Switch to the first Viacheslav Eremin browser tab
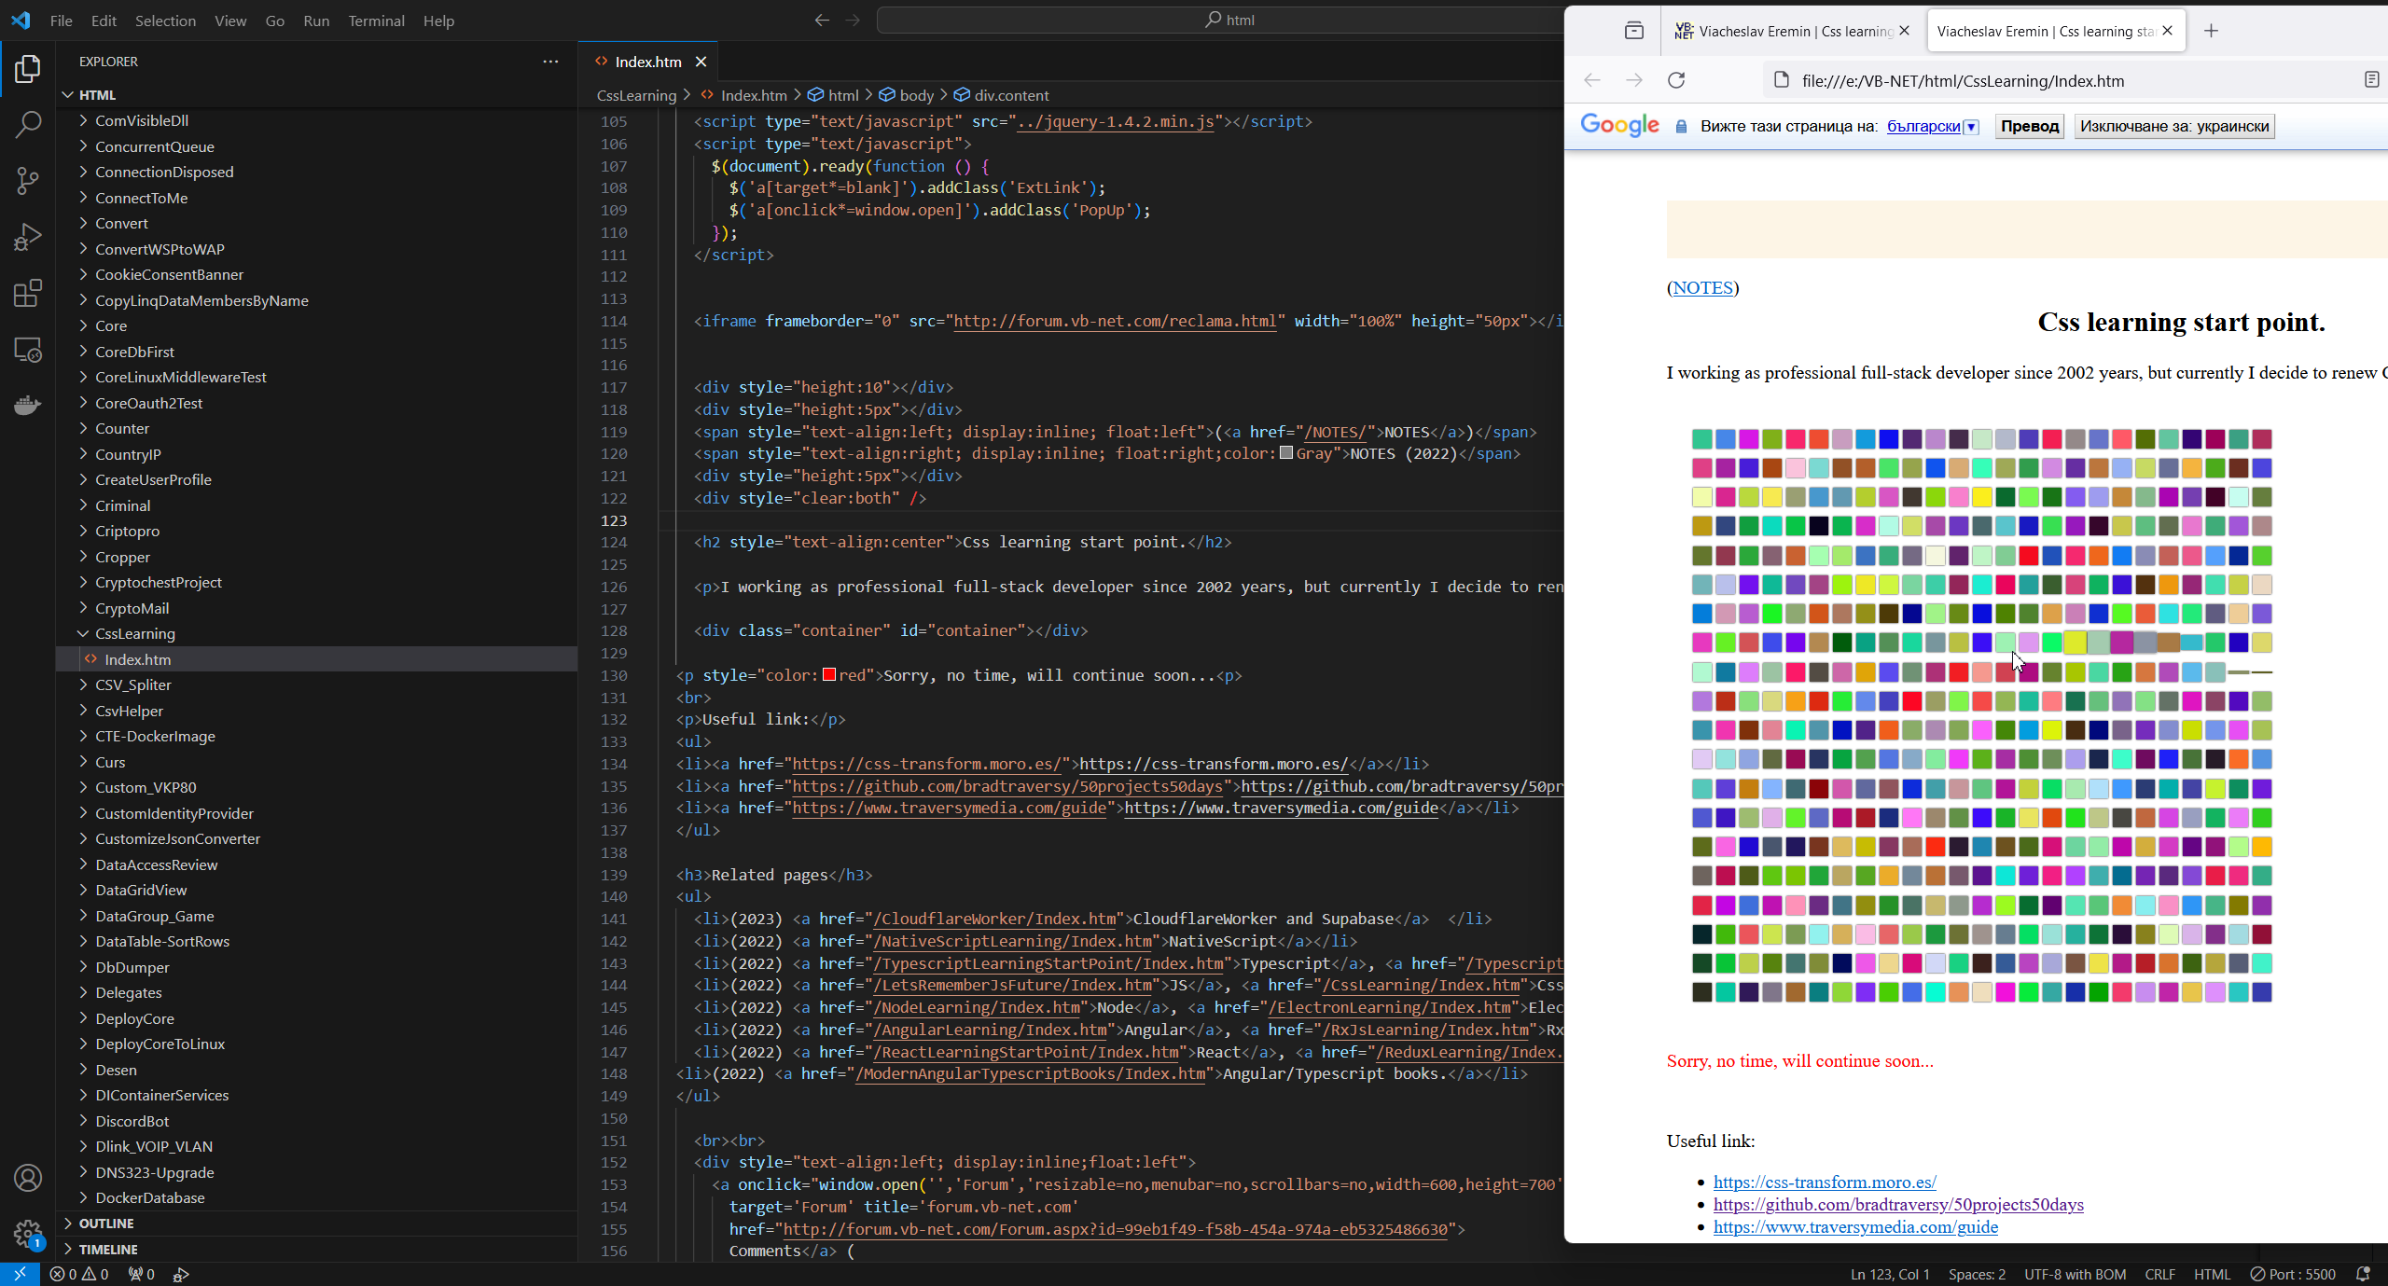 pyautogui.click(x=1784, y=31)
